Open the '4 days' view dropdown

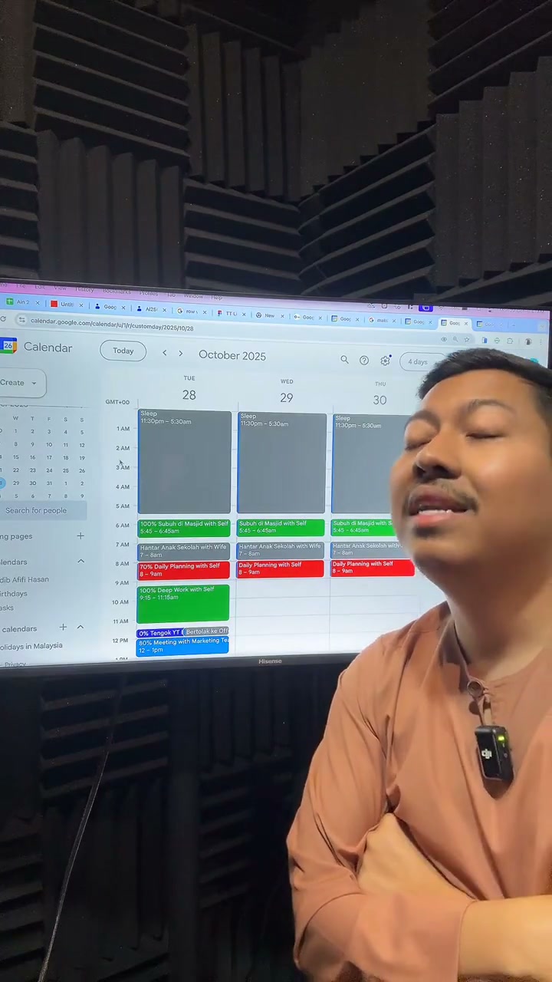419,362
